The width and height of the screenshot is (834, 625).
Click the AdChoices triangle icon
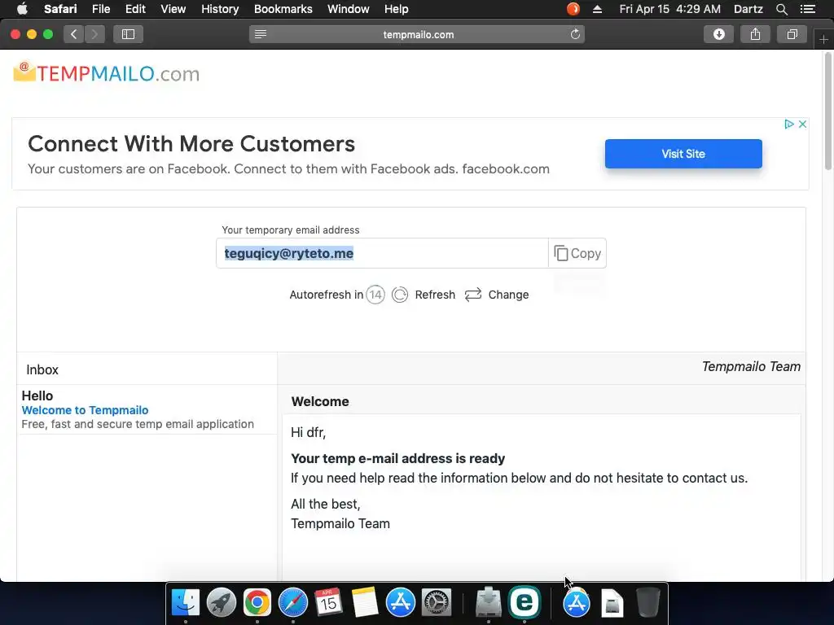789,124
